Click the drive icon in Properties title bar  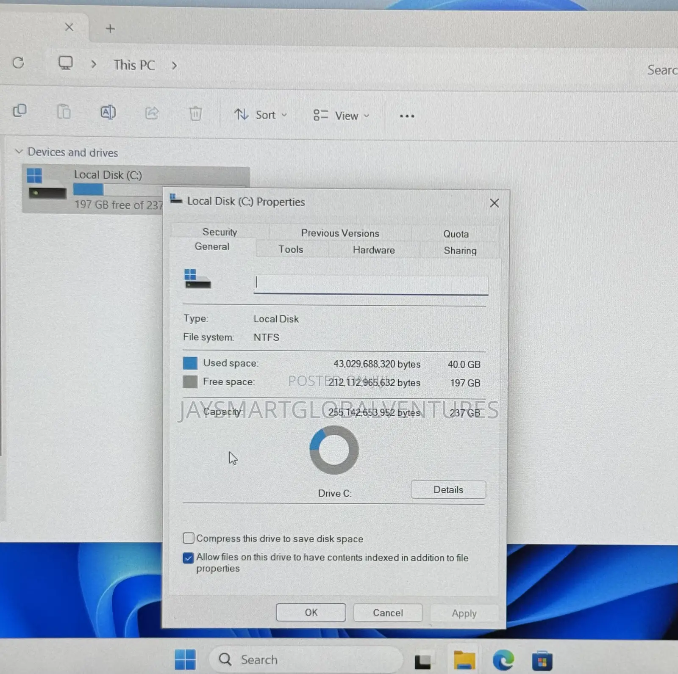(x=176, y=199)
